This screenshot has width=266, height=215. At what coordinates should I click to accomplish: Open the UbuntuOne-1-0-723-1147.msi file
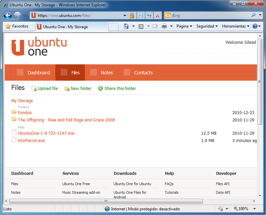[46, 133]
